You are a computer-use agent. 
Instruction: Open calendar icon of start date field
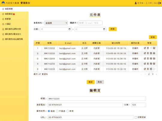(x=70, y=29)
